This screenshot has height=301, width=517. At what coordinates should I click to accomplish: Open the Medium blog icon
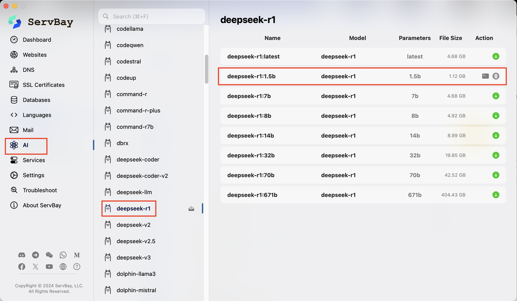(x=77, y=255)
